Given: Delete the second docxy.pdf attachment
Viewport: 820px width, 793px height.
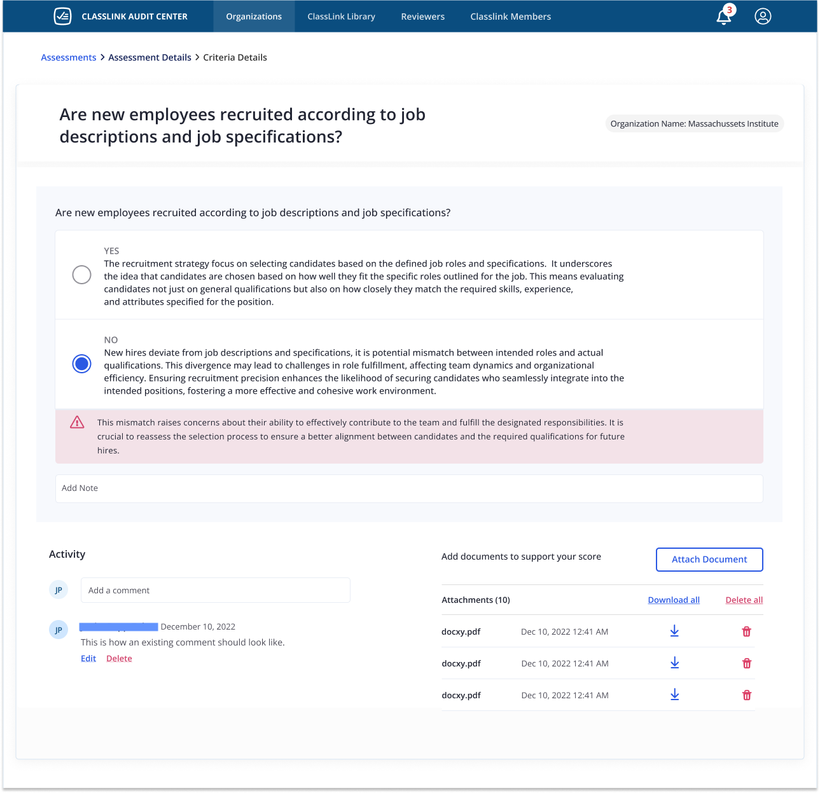Looking at the screenshot, I should 747,663.
